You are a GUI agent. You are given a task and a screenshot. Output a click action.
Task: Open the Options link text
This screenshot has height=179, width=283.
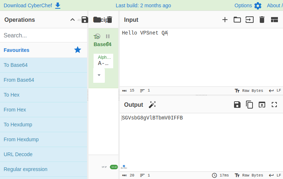[x=243, y=5]
